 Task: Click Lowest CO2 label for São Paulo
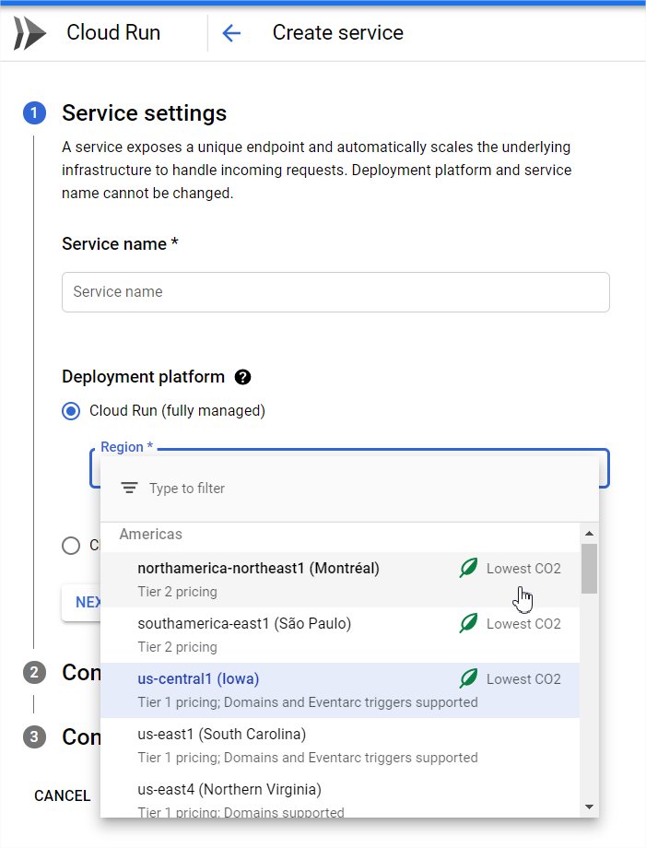[523, 624]
